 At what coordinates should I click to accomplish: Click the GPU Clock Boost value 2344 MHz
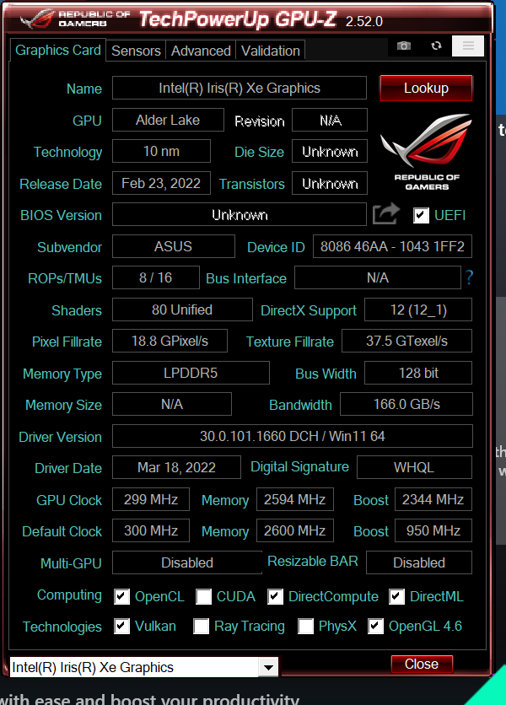pos(433,499)
